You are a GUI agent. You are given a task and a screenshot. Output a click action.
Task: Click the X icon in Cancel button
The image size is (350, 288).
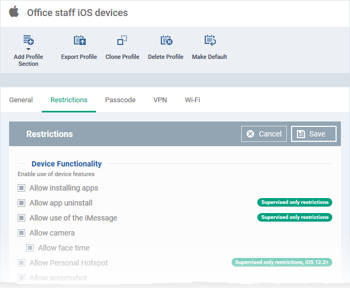250,134
